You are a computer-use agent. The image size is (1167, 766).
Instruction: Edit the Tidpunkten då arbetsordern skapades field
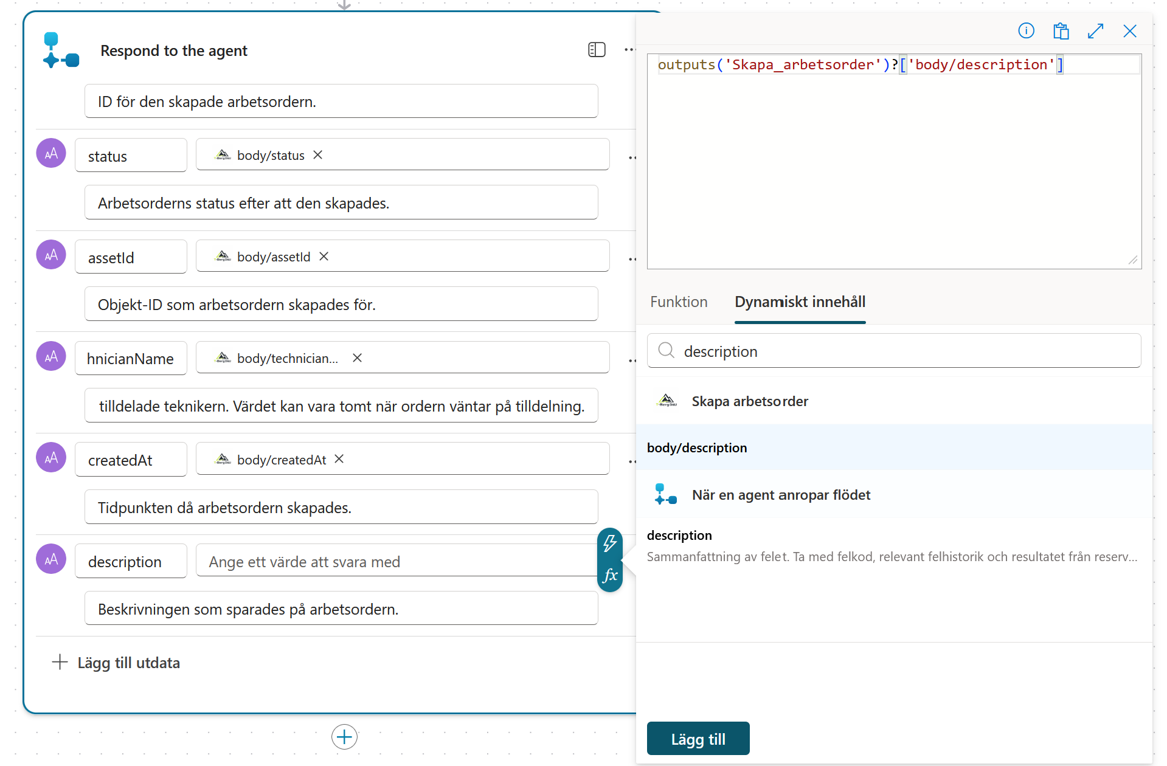(341, 507)
